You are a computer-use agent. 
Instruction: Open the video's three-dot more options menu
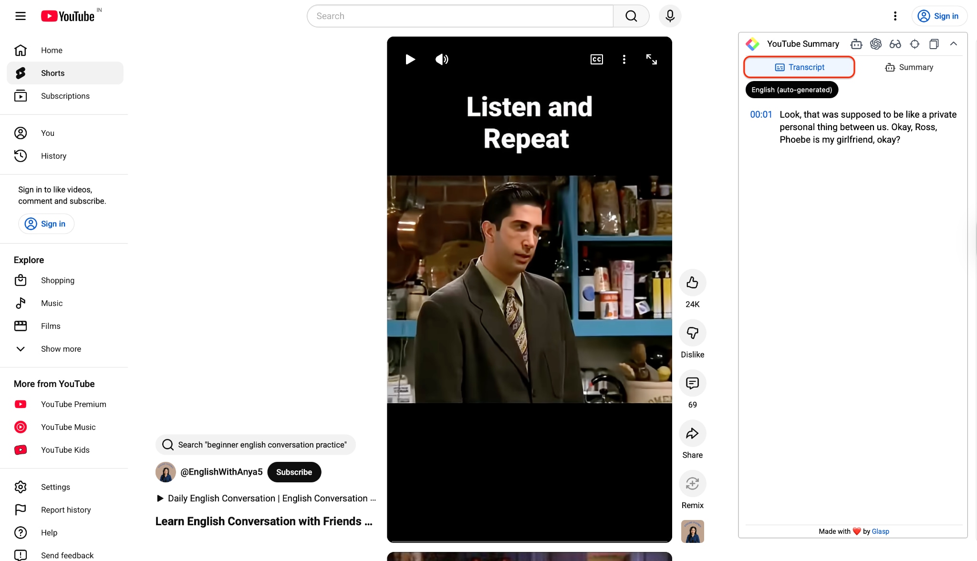624,59
